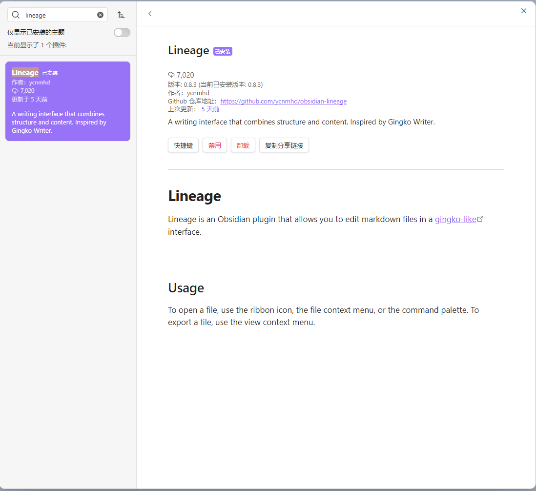Click the Usage section heading
The width and height of the screenshot is (536, 491).
pyautogui.click(x=186, y=288)
